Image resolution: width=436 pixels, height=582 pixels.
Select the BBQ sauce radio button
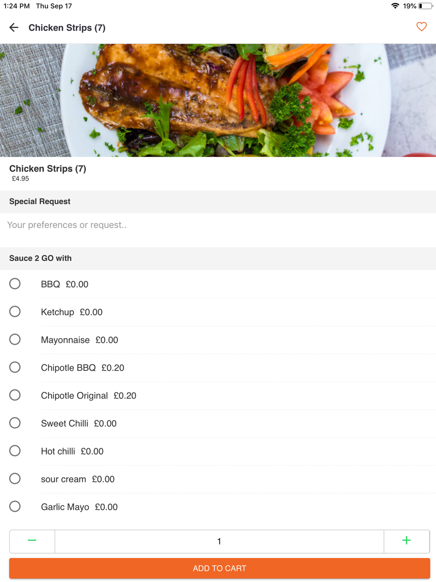coord(15,284)
